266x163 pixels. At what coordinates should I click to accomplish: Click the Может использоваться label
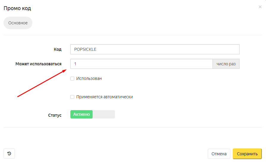[38, 64]
